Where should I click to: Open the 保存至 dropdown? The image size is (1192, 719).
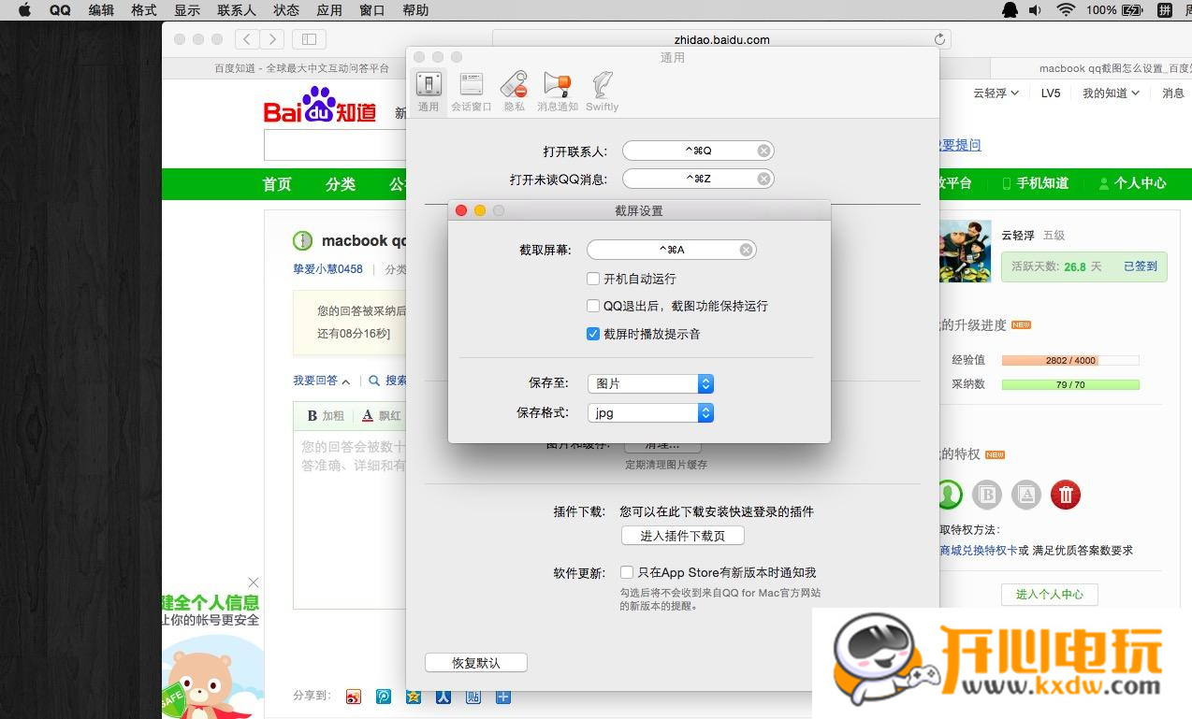tap(650, 382)
